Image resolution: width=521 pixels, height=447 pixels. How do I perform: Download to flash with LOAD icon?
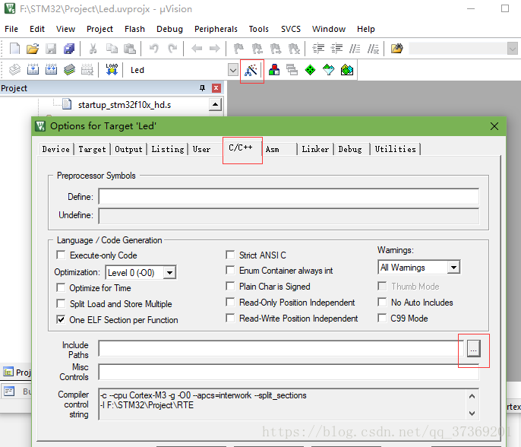[x=112, y=70]
